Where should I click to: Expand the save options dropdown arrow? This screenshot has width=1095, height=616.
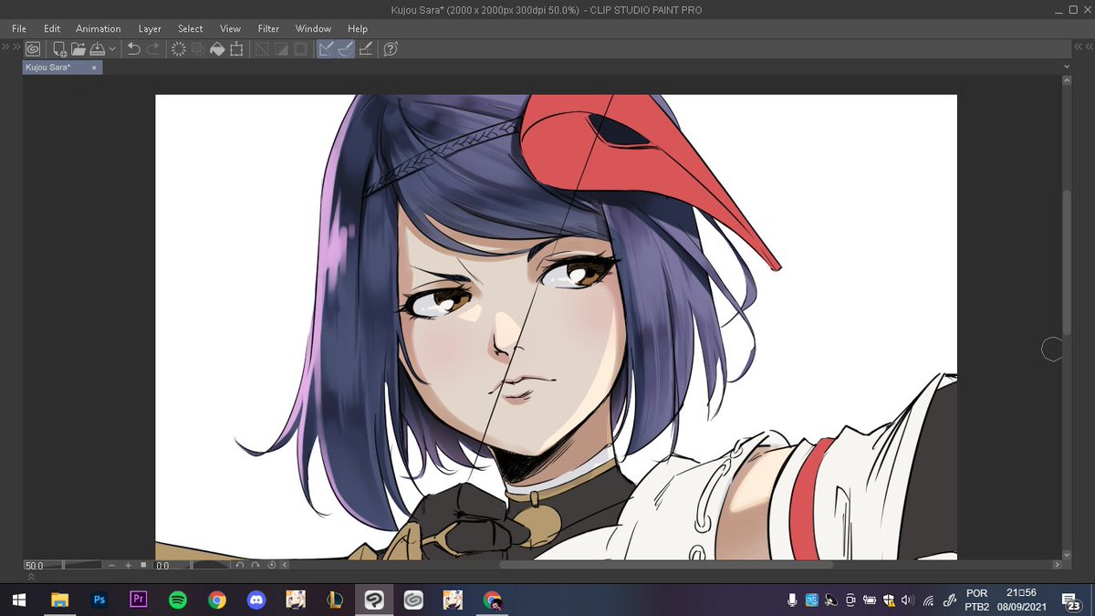coord(112,49)
